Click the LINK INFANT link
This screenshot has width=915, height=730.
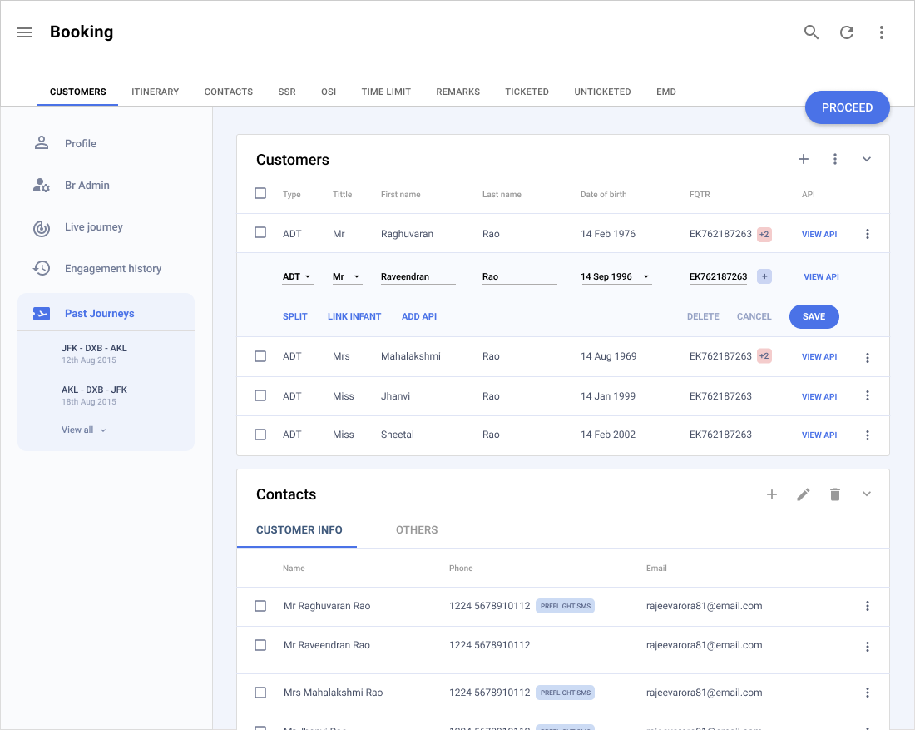354,316
